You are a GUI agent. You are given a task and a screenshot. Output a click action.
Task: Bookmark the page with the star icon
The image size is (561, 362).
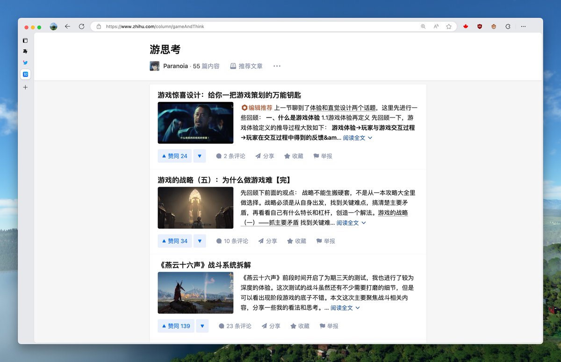(x=449, y=27)
